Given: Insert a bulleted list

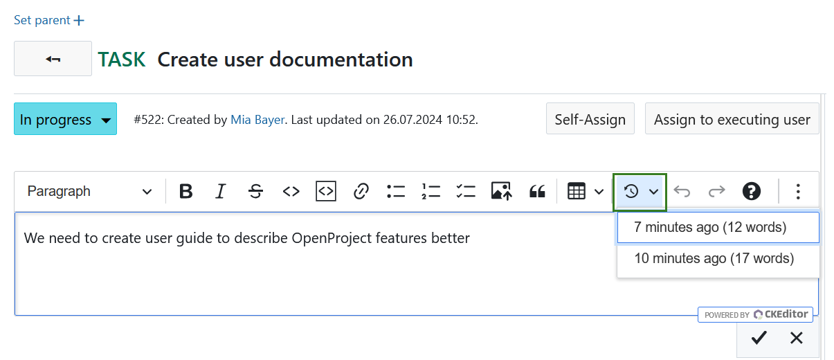Looking at the screenshot, I should [396, 192].
